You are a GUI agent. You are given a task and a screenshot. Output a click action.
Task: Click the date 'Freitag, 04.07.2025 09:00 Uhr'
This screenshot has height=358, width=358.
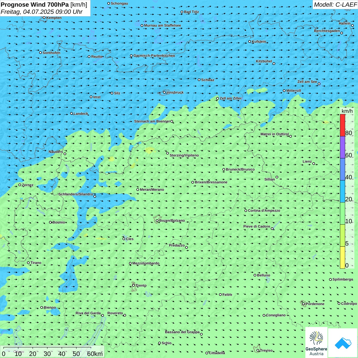coord(42,12)
